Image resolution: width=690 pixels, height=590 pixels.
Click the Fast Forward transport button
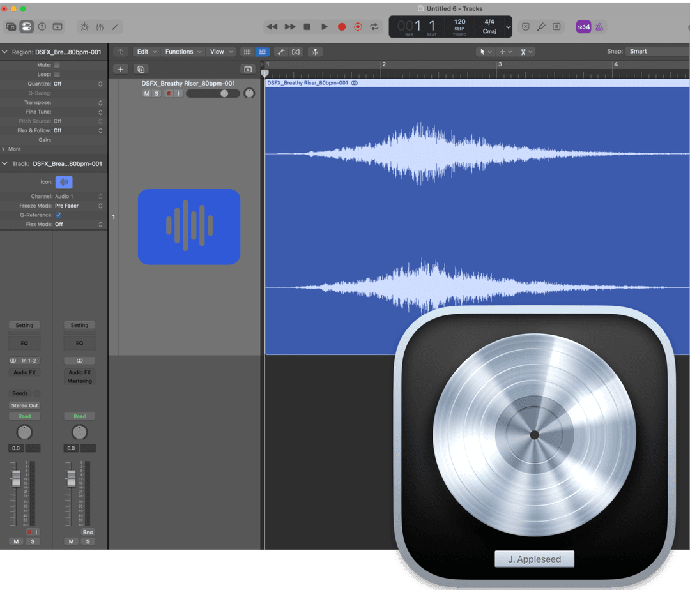(290, 27)
